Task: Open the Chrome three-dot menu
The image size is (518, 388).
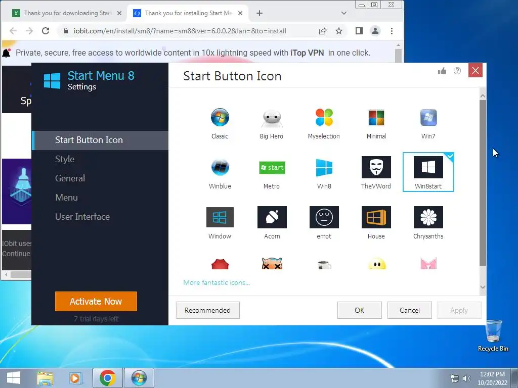Action: pos(392,31)
